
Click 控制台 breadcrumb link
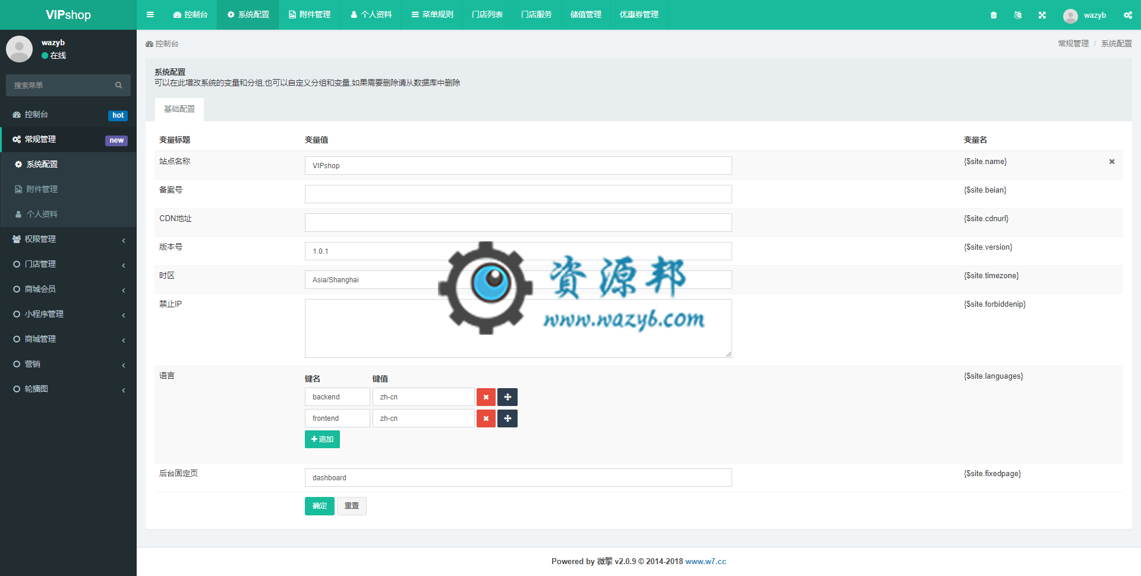[x=162, y=44]
